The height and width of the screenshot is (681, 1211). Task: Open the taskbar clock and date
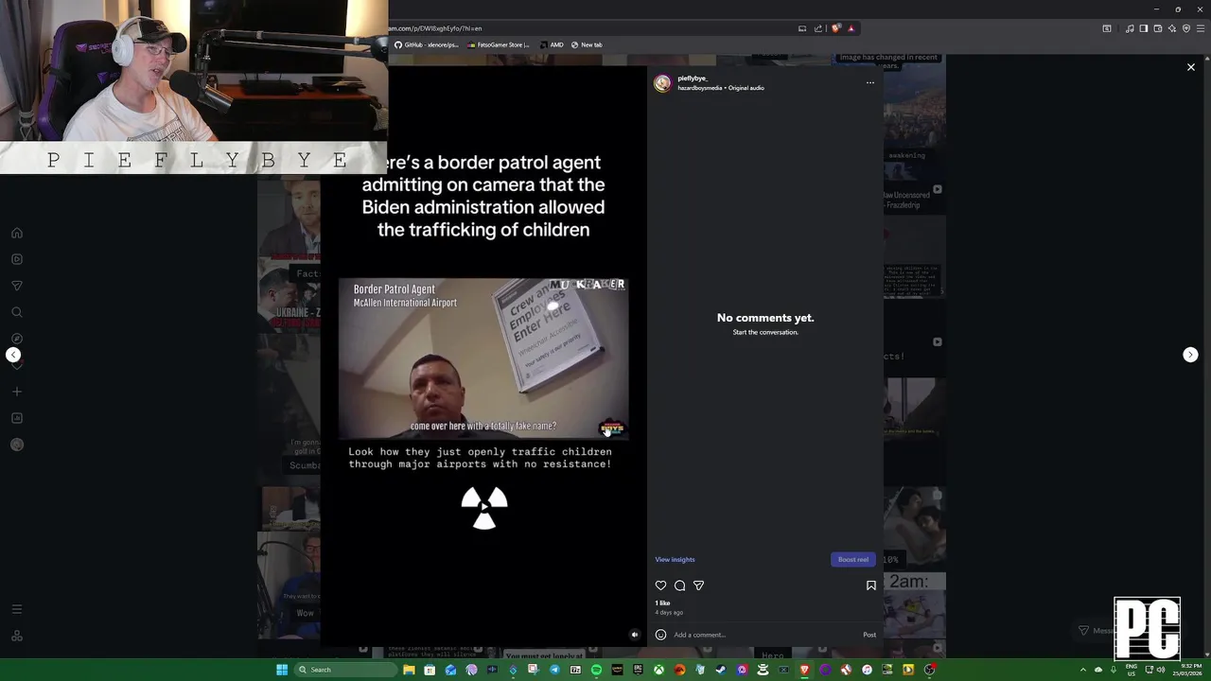click(x=1187, y=670)
